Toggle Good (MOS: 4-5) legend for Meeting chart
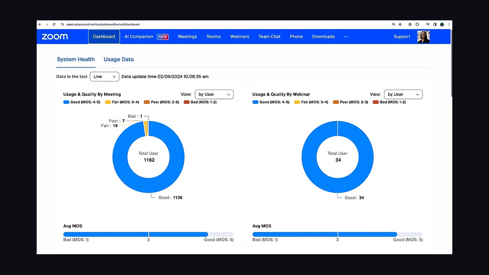 [82, 102]
